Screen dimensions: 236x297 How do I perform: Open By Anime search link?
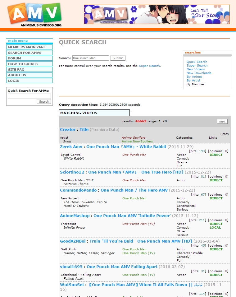[x=194, y=77]
